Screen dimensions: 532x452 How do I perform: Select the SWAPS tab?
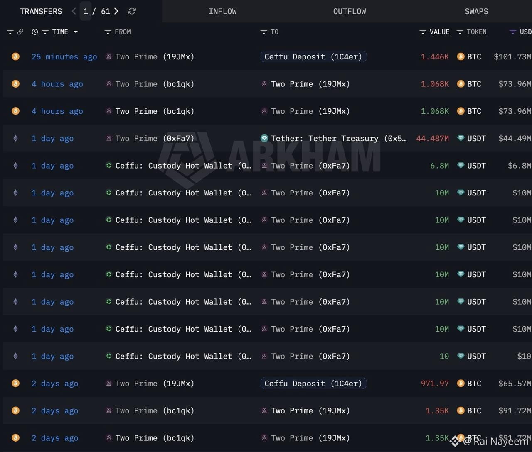click(x=476, y=11)
